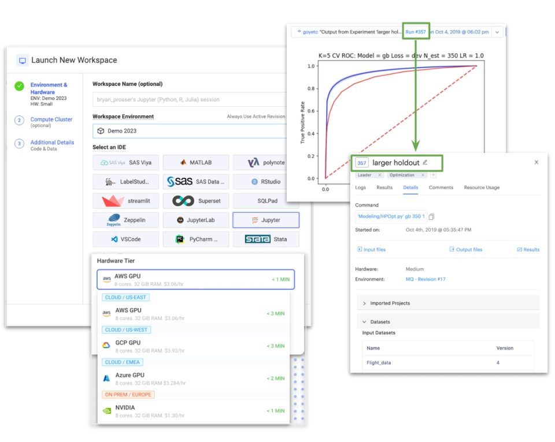The width and height of the screenshot is (555, 442).
Task: Collapse the Datasets section
Action: tap(447, 322)
